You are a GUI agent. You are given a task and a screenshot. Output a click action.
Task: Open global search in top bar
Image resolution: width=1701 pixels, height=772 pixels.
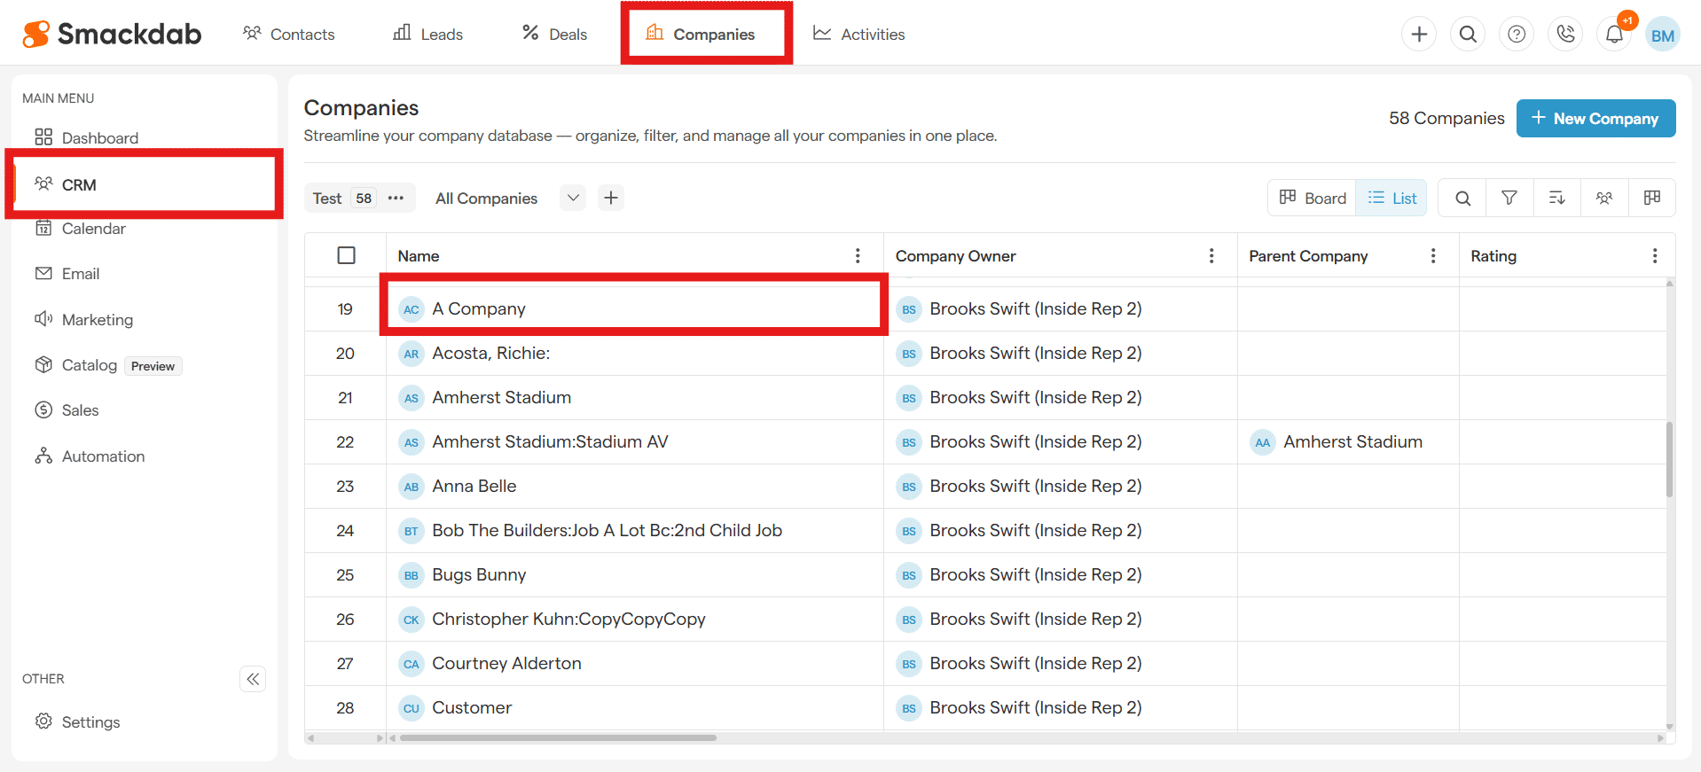pos(1468,35)
